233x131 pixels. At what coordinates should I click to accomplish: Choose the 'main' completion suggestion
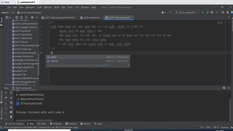[x=88, y=57]
